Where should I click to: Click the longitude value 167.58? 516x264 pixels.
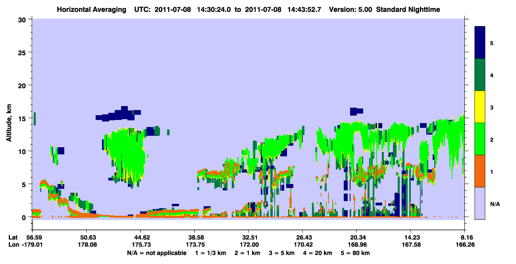coord(411,245)
